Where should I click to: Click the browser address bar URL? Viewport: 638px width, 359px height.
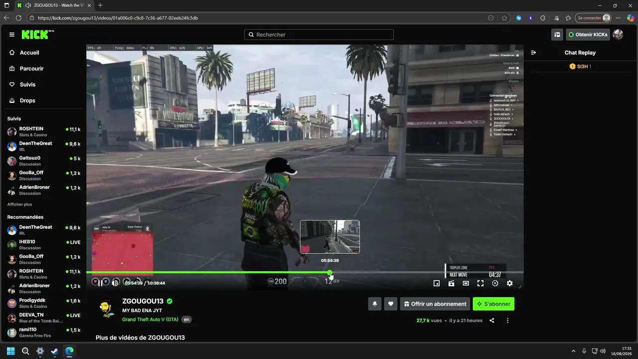(118, 18)
